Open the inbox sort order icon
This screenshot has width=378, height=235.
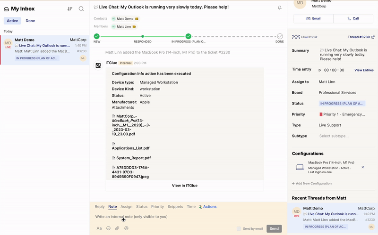[69, 9]
